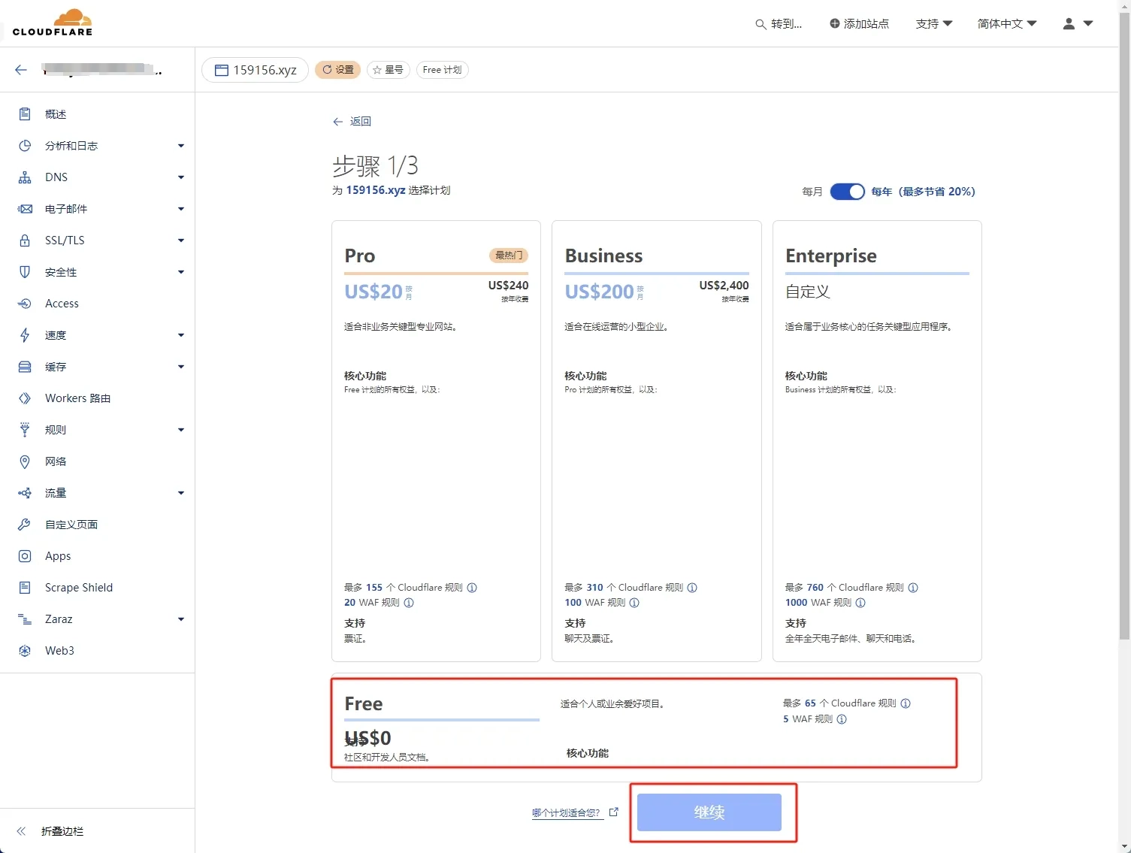Open the 概述 overview clipboard icon
The width and height of the screenshot is (1131, 853).
tap(25, 114)
